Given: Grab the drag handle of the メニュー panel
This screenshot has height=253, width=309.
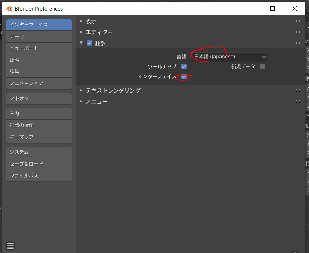Looking at the screenshot, I should pos(299,102).
